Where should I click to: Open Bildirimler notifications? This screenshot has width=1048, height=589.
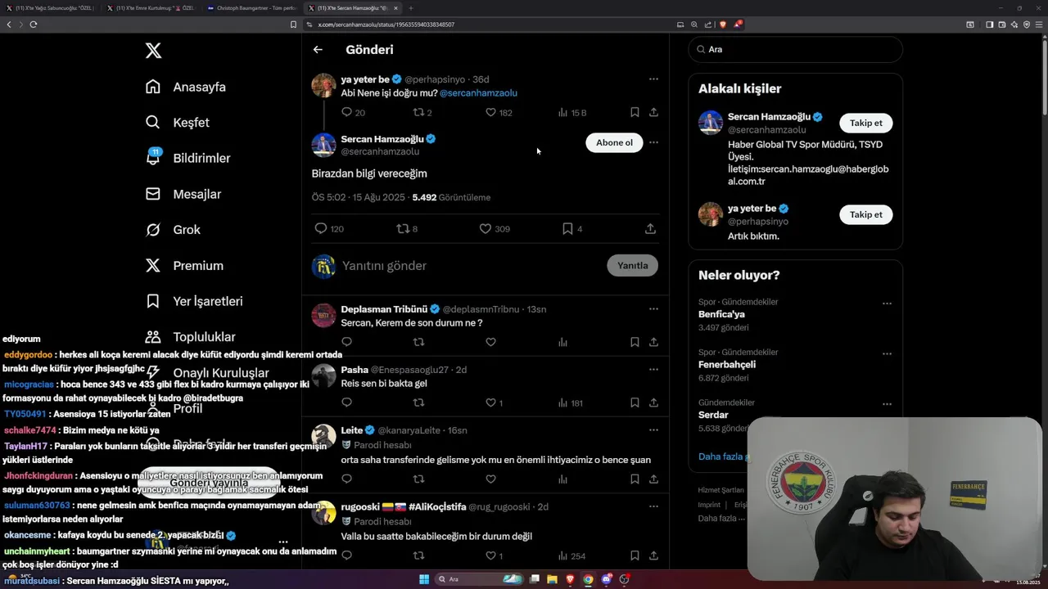pyautogui.click(x=187, y=158)
